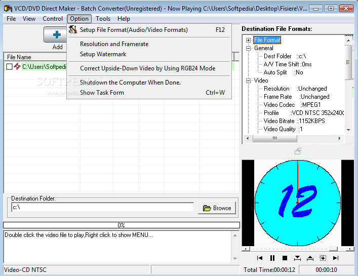
Task: Select Video Quality :1 entry
Action: [x=283, y=129]
